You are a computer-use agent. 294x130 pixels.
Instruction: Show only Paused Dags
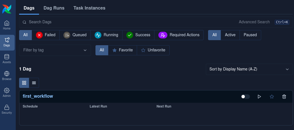pyautogui.click(x=250, y=35)
